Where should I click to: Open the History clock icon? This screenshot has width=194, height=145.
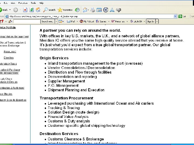tap(77, 10)
